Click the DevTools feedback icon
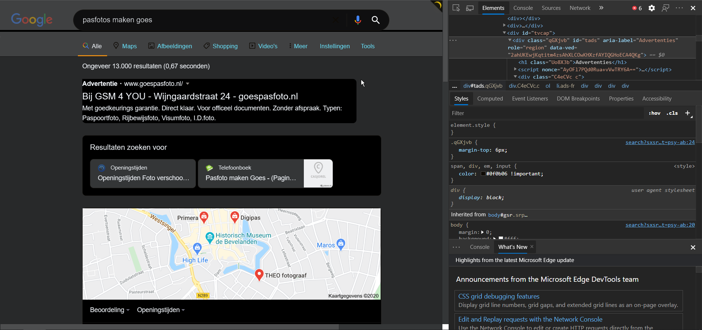This screenshot has width=702, height=330. 665,8
